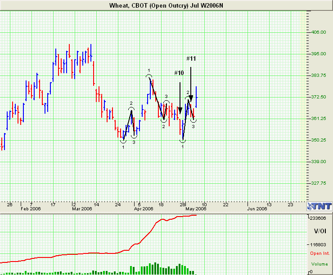This screenshot has width=333, height=275.
Task: Select the 350.25 price label
Action: coord(318,140)
